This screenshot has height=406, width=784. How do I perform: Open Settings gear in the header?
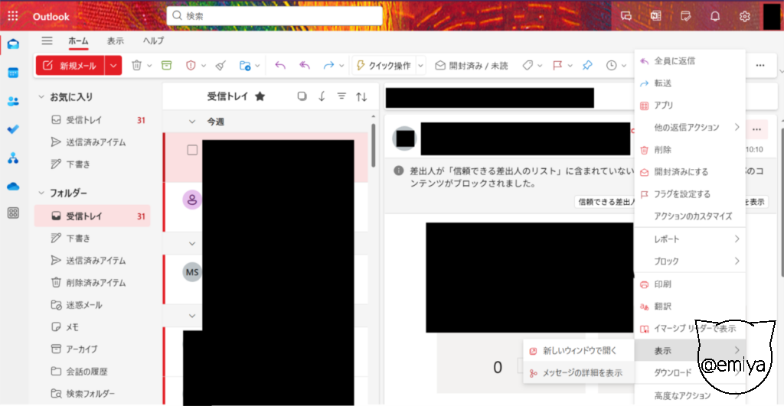(744, 16)
